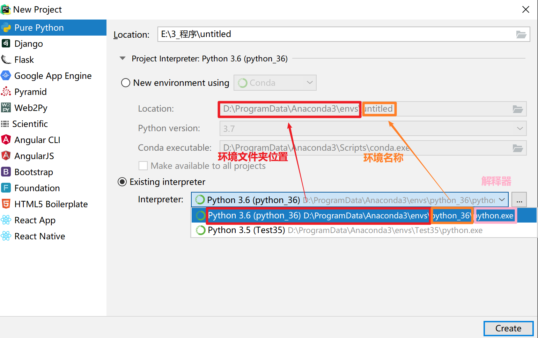Choose Python 3.5 (Test35) interpreter option
538x338 pixels.
pyautogui.click(x=364, y=230)
